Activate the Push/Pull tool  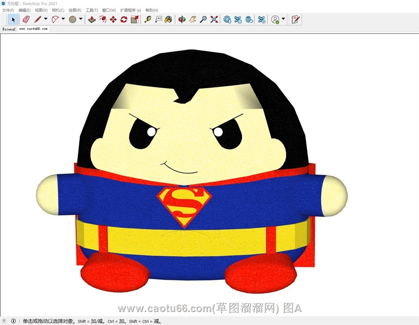pyautogui.click(x=92, y=19)
